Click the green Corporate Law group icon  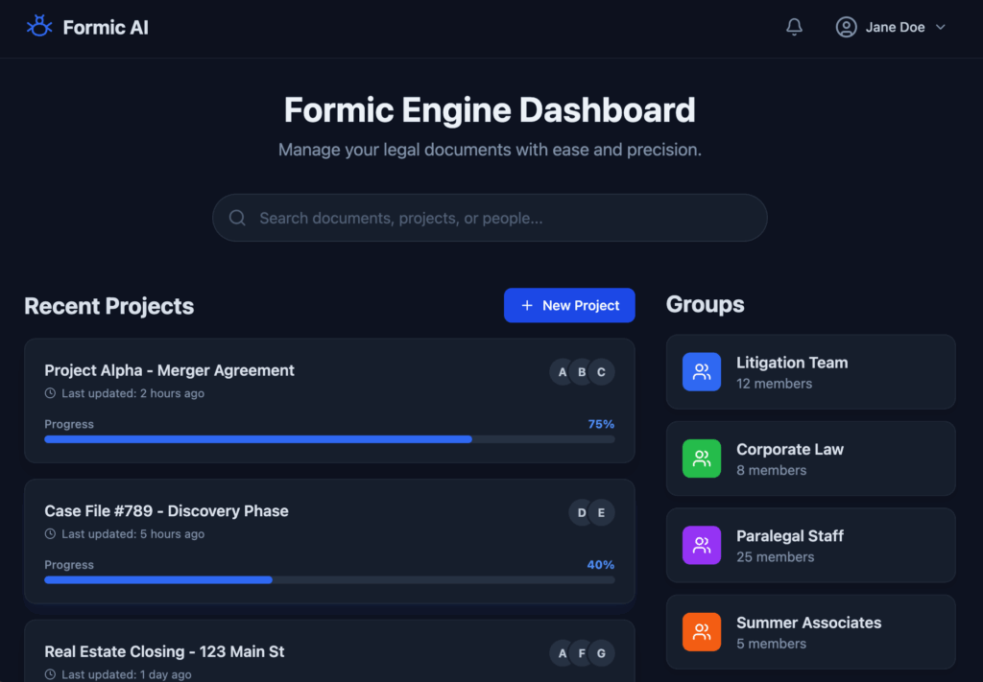[x=702, y=459]
